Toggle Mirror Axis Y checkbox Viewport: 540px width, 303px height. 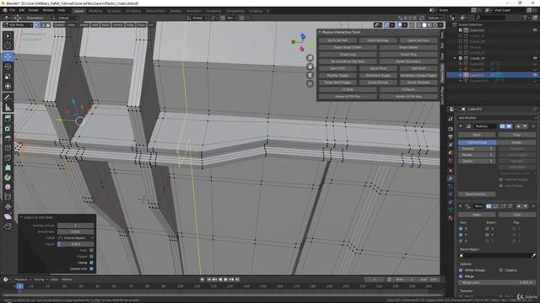tap(461, 235)
